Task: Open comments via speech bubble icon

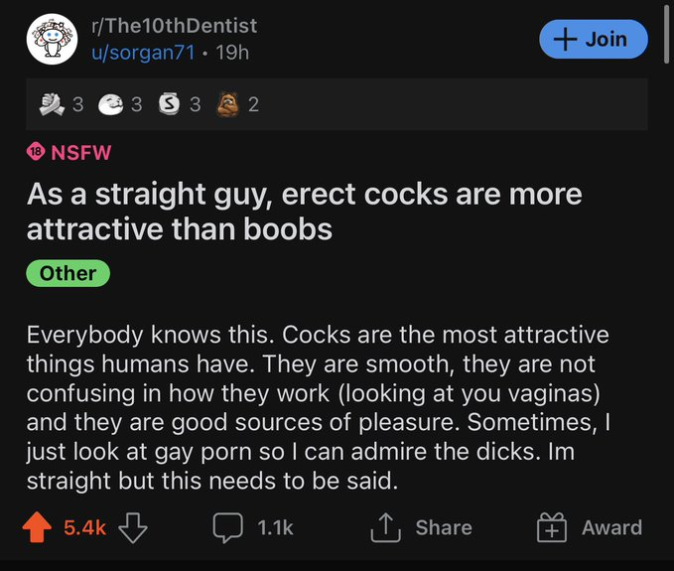Action: (228, 527)
